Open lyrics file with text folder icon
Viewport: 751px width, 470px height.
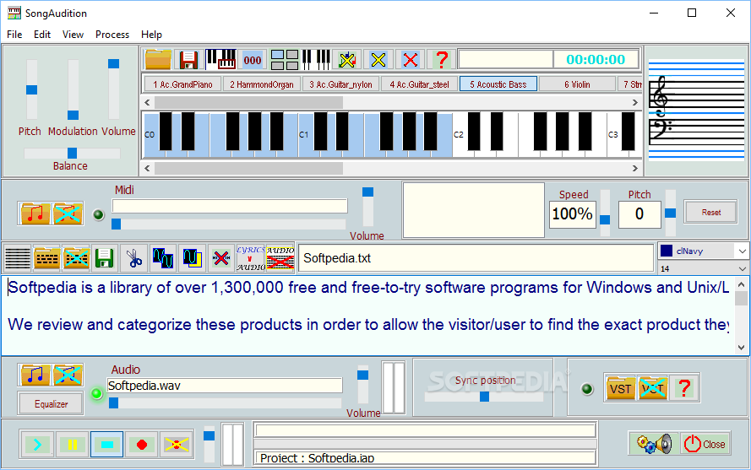click(x=47, y=258)
